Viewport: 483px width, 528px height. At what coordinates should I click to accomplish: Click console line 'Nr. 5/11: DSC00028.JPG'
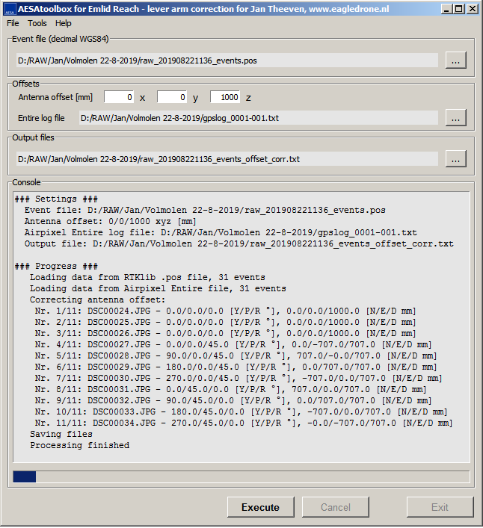click(x=236, y=355)
